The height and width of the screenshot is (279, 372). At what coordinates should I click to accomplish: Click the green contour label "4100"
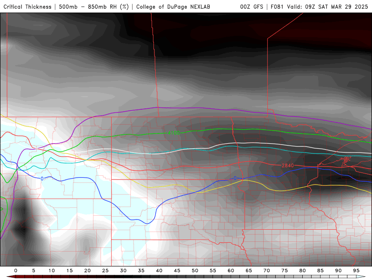tap(174, 133)
